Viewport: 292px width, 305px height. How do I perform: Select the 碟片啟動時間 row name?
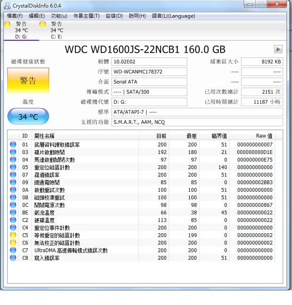point(49,152)
